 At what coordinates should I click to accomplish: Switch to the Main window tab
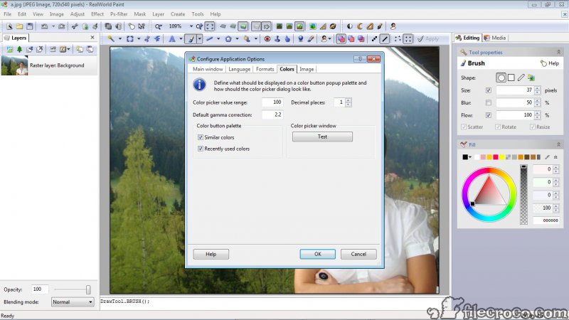click(x=208, y=69)
